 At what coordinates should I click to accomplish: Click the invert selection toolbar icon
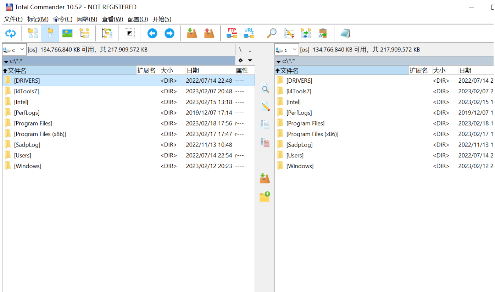pyautogui.click(x=129, y=33)
